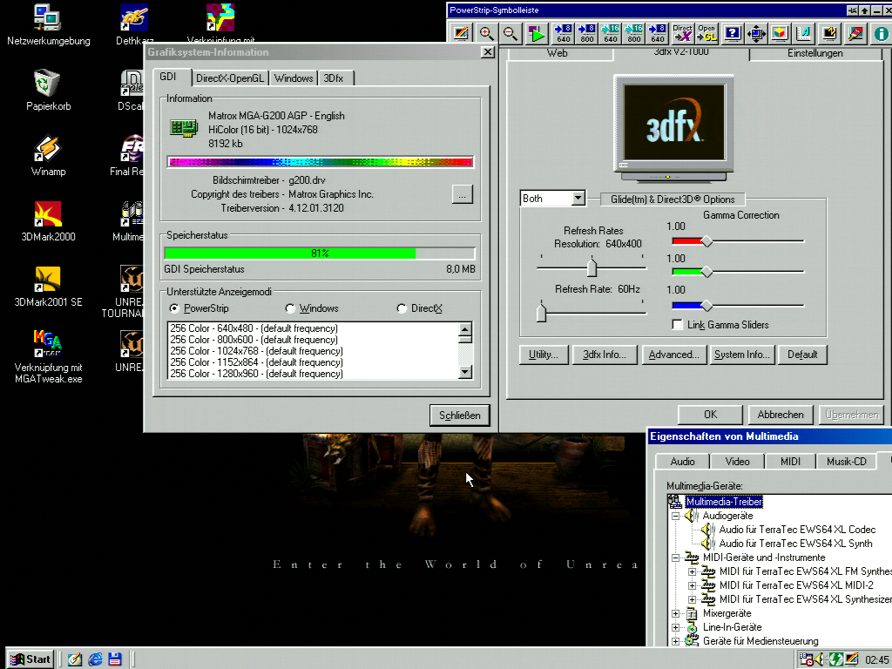Click the color cube monitor icon
The image size is (892, 669).
point(780,34)
